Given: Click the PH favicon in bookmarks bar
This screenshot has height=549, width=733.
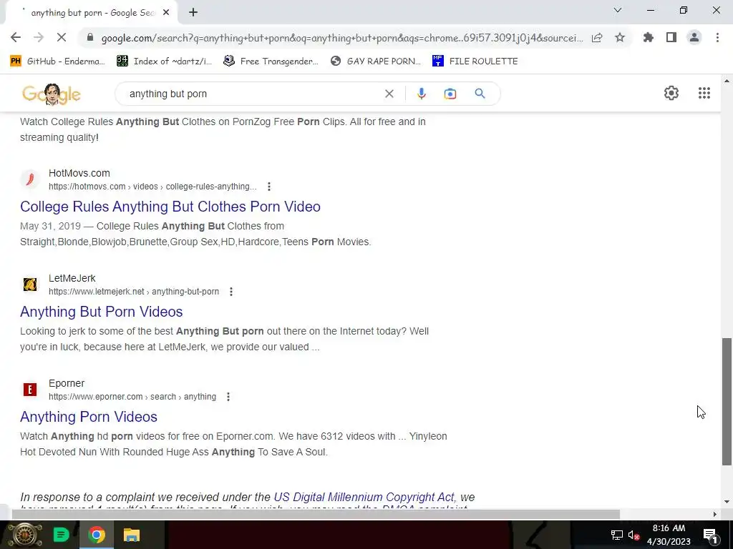Looking at the screenshot, I should [16, 61].
